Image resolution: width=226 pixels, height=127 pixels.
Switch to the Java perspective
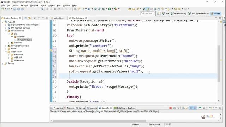pos(166,13)
